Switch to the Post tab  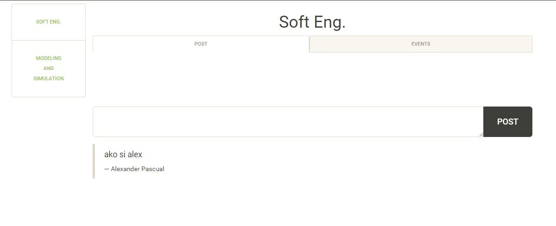200,44
